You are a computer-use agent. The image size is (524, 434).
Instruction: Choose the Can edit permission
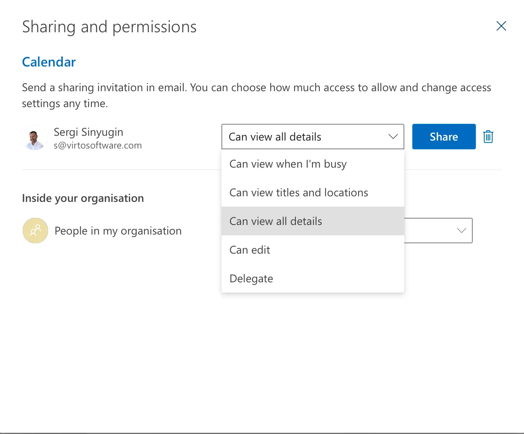pyautogui.click(x=250, y=250)
